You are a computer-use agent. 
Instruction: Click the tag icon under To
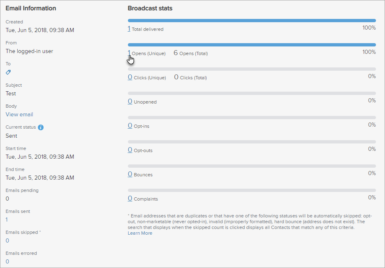[x=8, y=72]
